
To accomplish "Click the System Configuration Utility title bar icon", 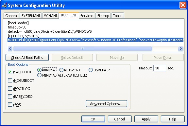I will tap(5, 5).
